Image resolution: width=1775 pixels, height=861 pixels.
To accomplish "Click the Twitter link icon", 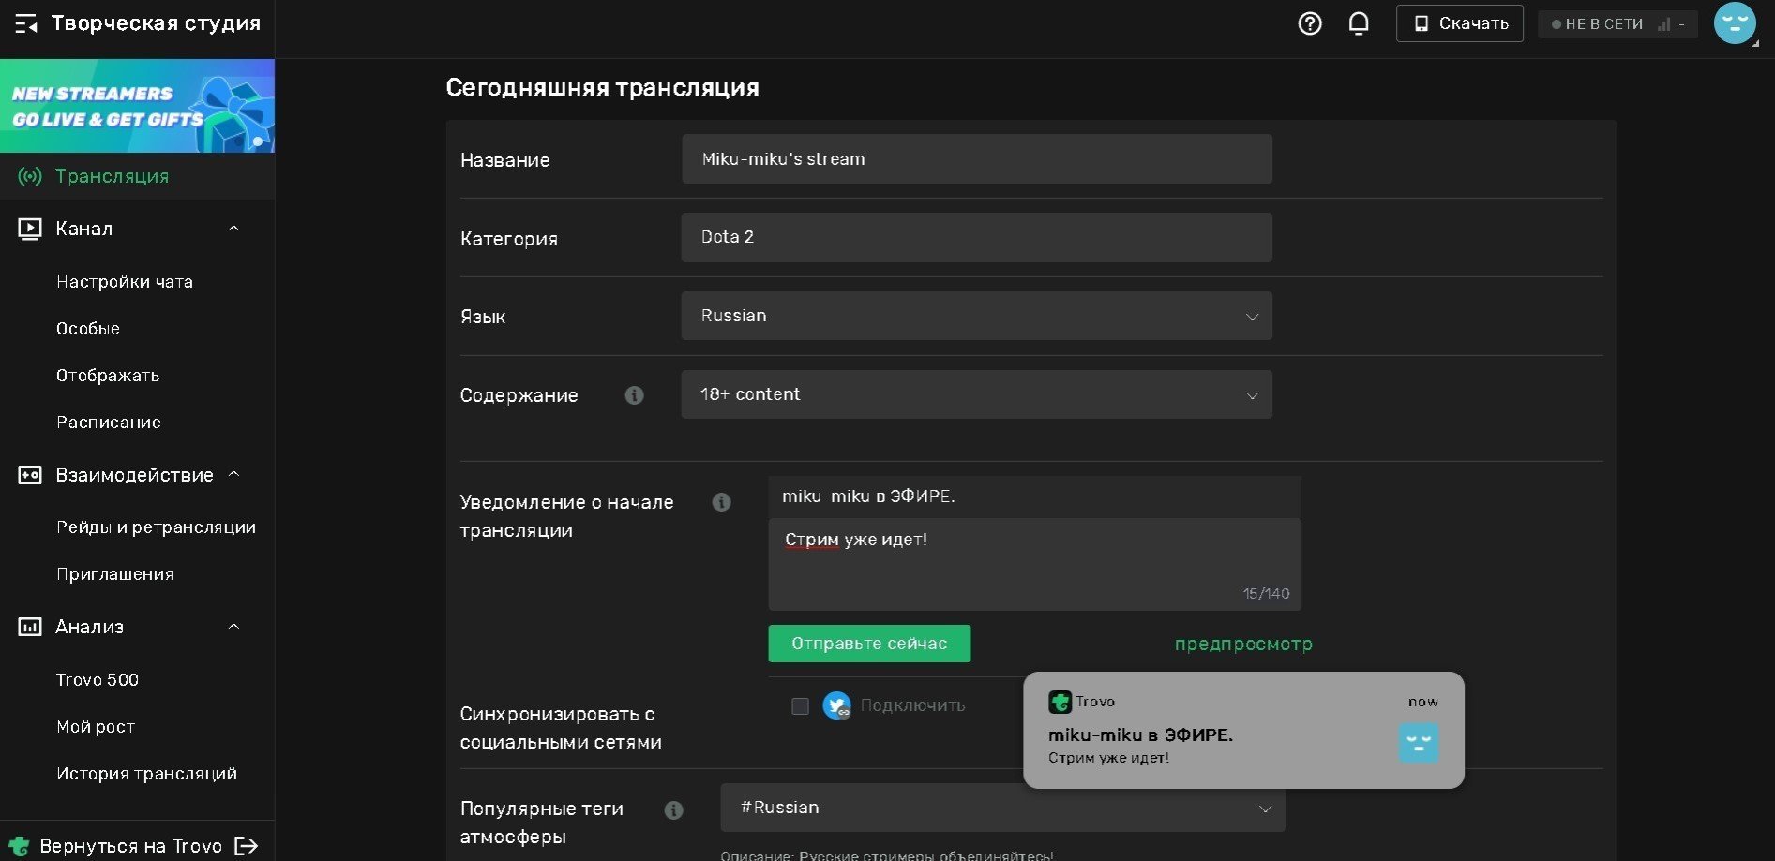I will [x=836, y=705].
